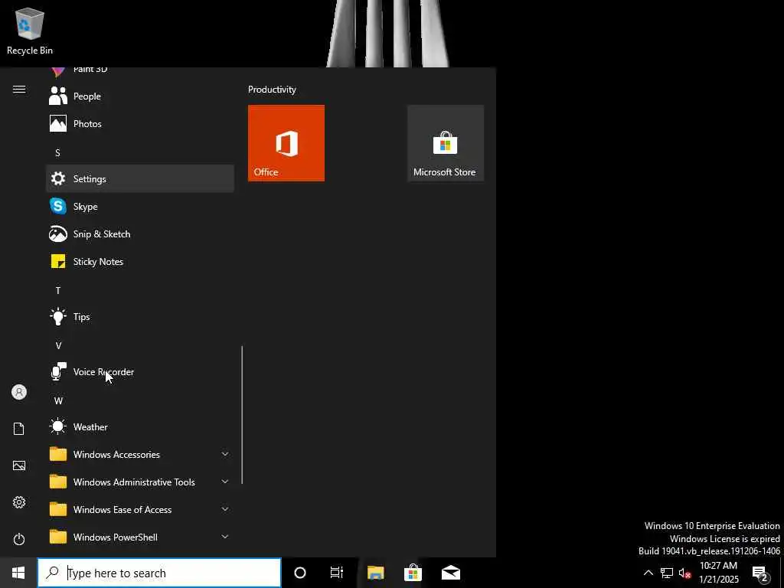Open the Weather app
This screenshot has width=784, height=588.
click(x=140, y=426)
